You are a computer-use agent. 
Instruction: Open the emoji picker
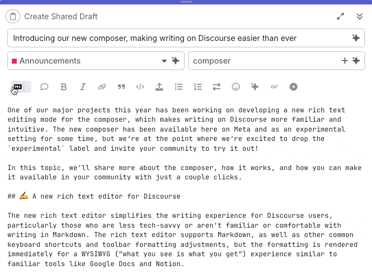click(236, 87)
